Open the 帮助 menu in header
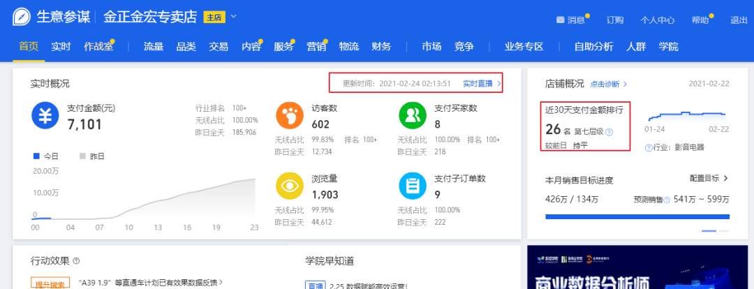The height and width of the screenshot is (289, 754). click(700, 20)
